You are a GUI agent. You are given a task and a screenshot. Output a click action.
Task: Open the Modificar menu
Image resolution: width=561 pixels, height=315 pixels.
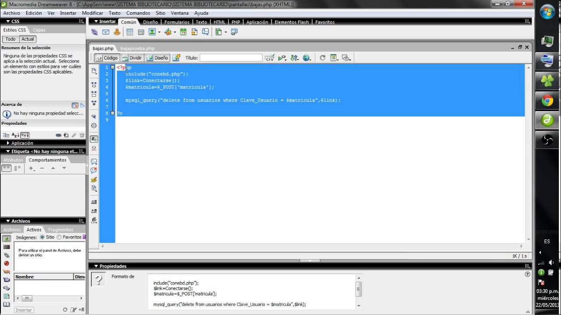click(x=92, y=13)
